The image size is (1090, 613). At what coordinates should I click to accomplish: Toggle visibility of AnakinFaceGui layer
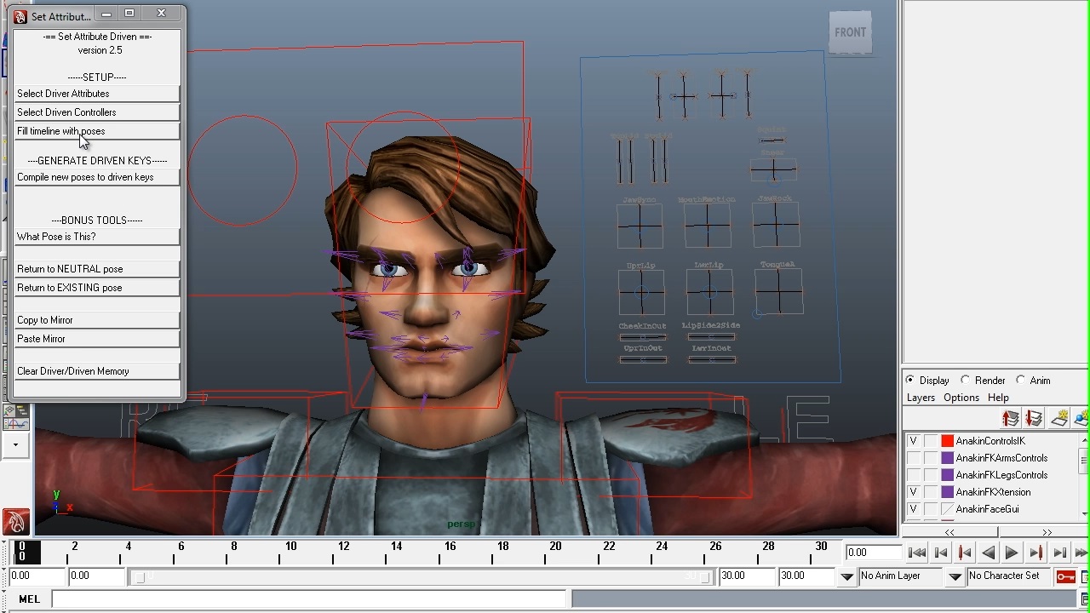[913, 509]
